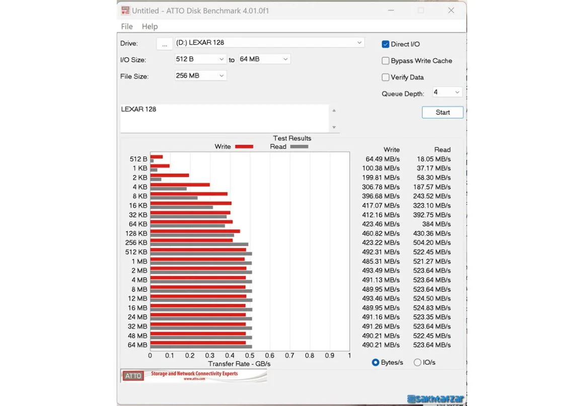Minimize the ATTO Disk Benchmark window

(391, 11)
